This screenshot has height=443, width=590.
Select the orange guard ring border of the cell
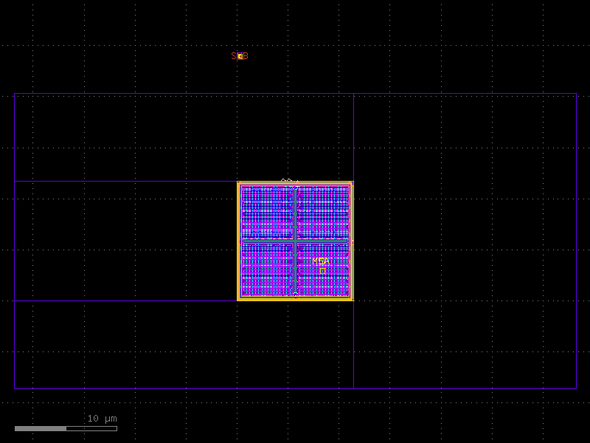click(238, 240)
